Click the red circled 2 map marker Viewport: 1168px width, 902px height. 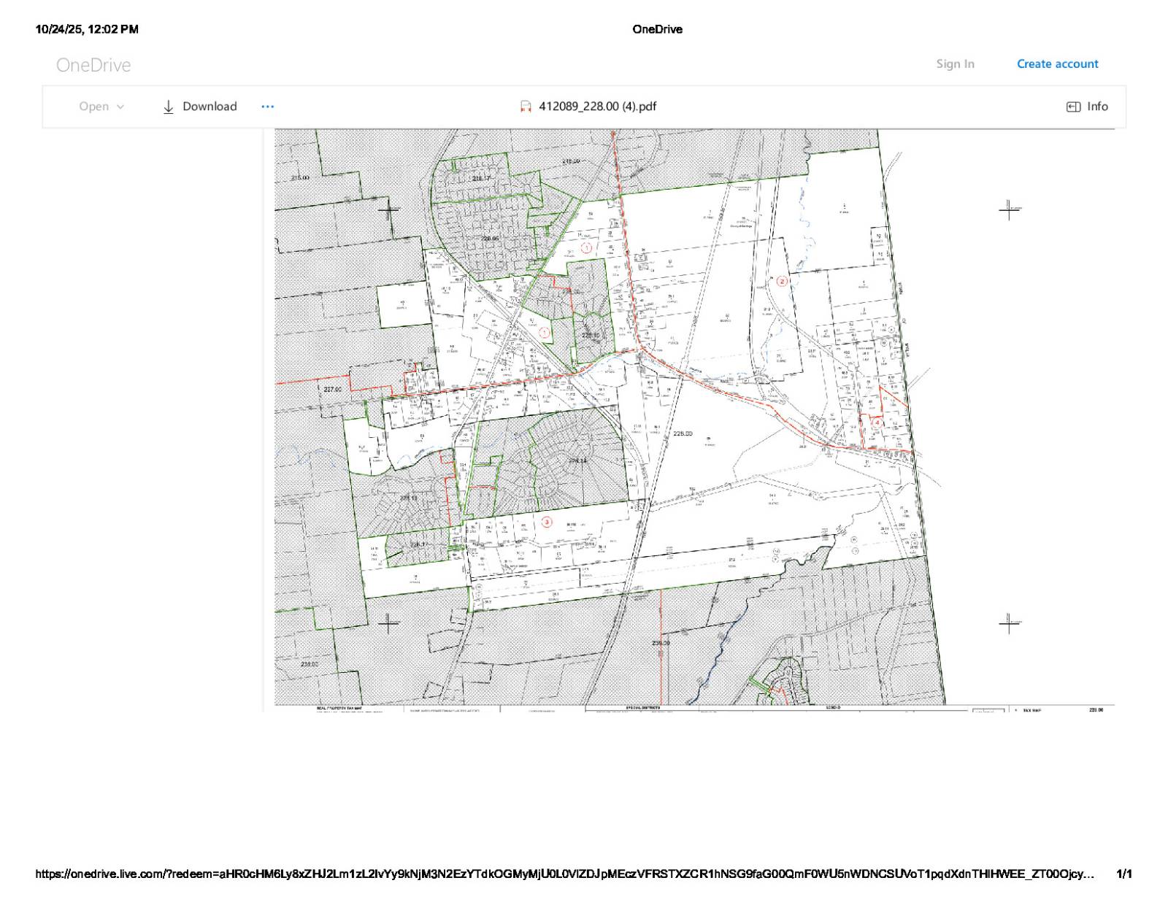(x=783, y=281)
